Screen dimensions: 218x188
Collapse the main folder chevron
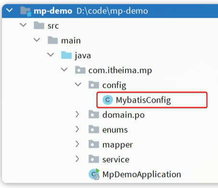37,40
